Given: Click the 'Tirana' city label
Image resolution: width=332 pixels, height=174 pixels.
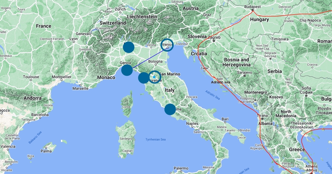Looking at the screenshot, I should [x=262, y=116].
